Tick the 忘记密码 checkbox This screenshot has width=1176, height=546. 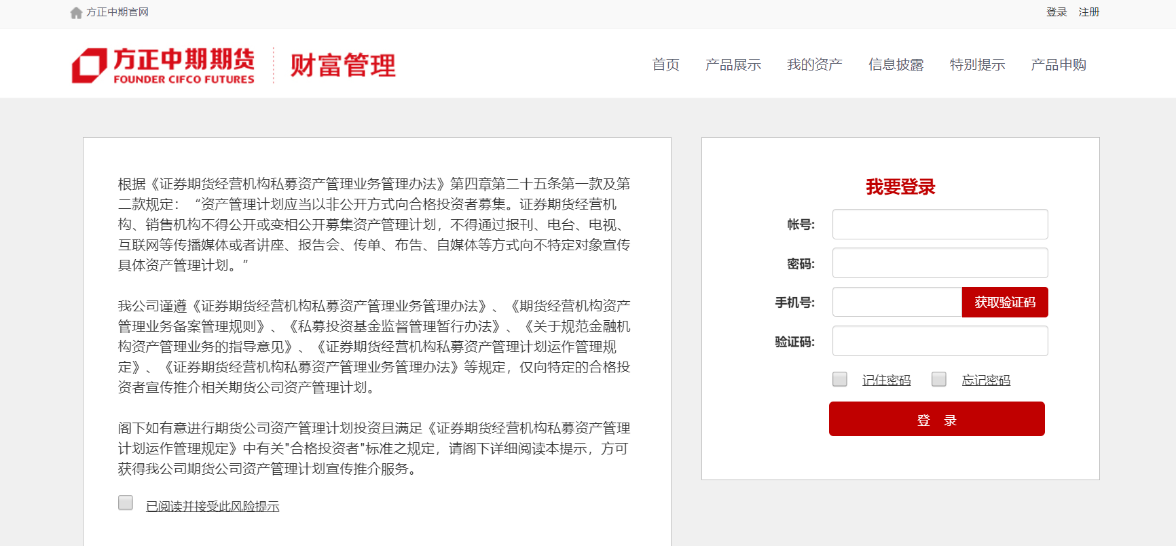tap(939, 379)
